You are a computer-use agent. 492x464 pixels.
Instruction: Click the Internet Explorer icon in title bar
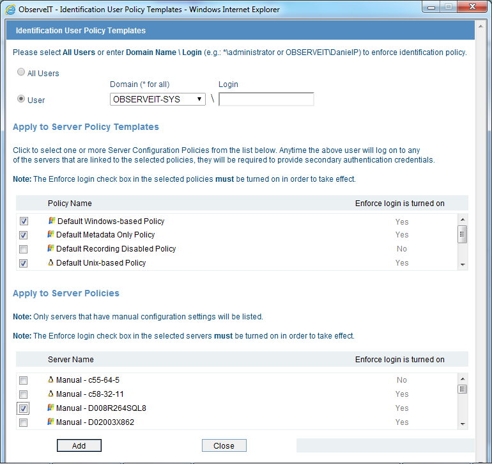click(x=11, y=10)
